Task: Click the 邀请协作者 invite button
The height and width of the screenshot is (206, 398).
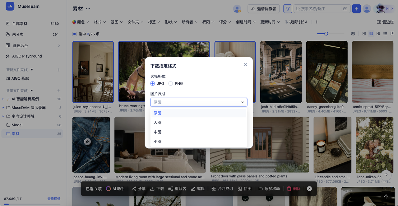Action: (x=263, y=9)
